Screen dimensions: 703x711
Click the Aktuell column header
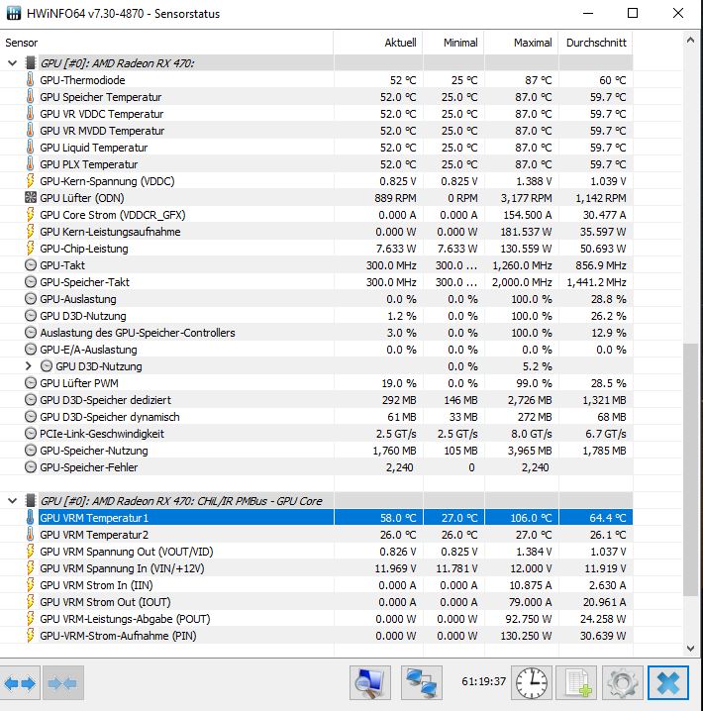point(378,43)
